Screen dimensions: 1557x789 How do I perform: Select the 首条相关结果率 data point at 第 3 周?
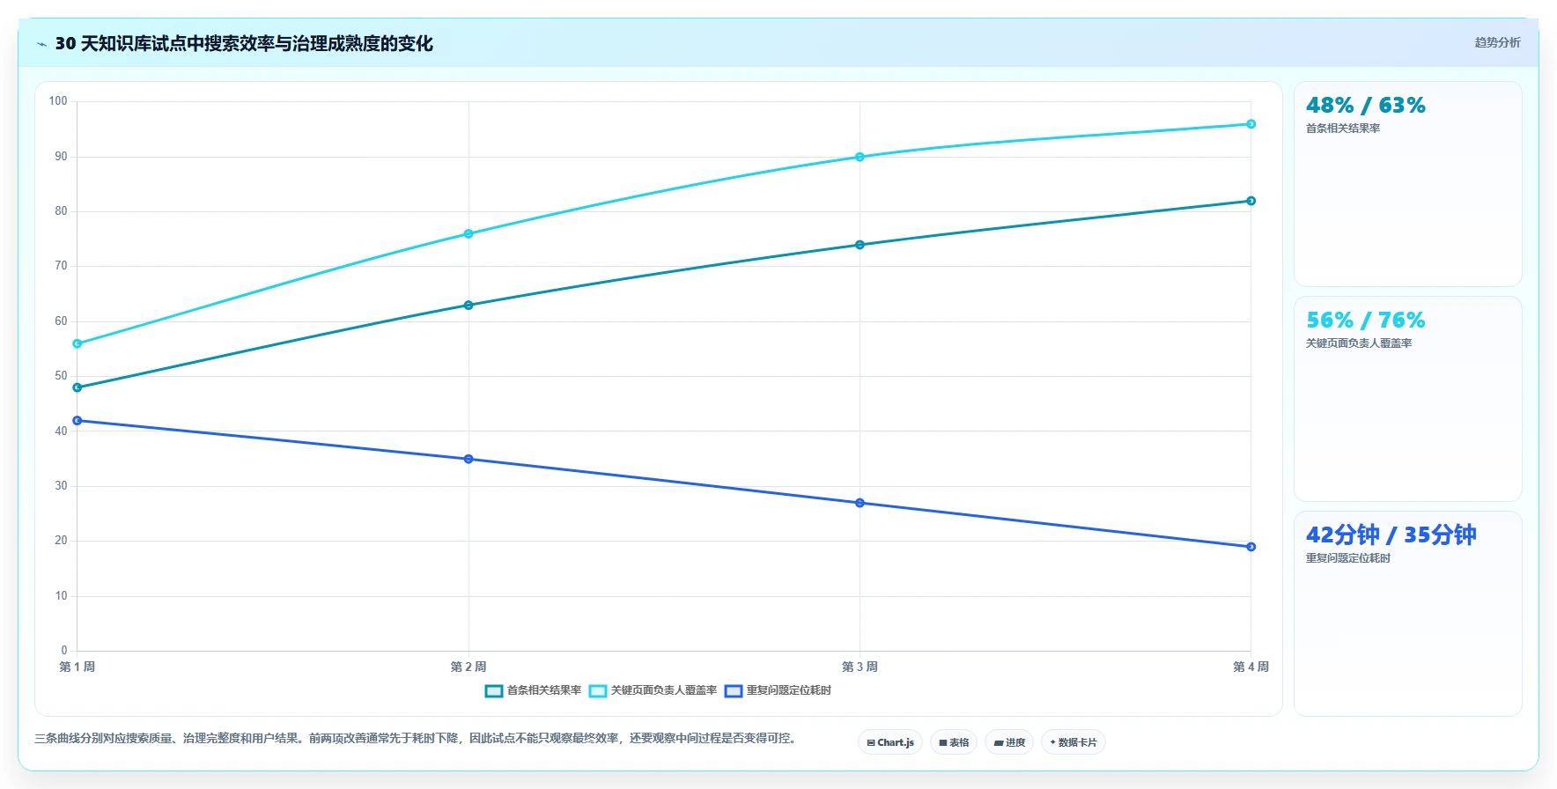click(x=860, y=245)
